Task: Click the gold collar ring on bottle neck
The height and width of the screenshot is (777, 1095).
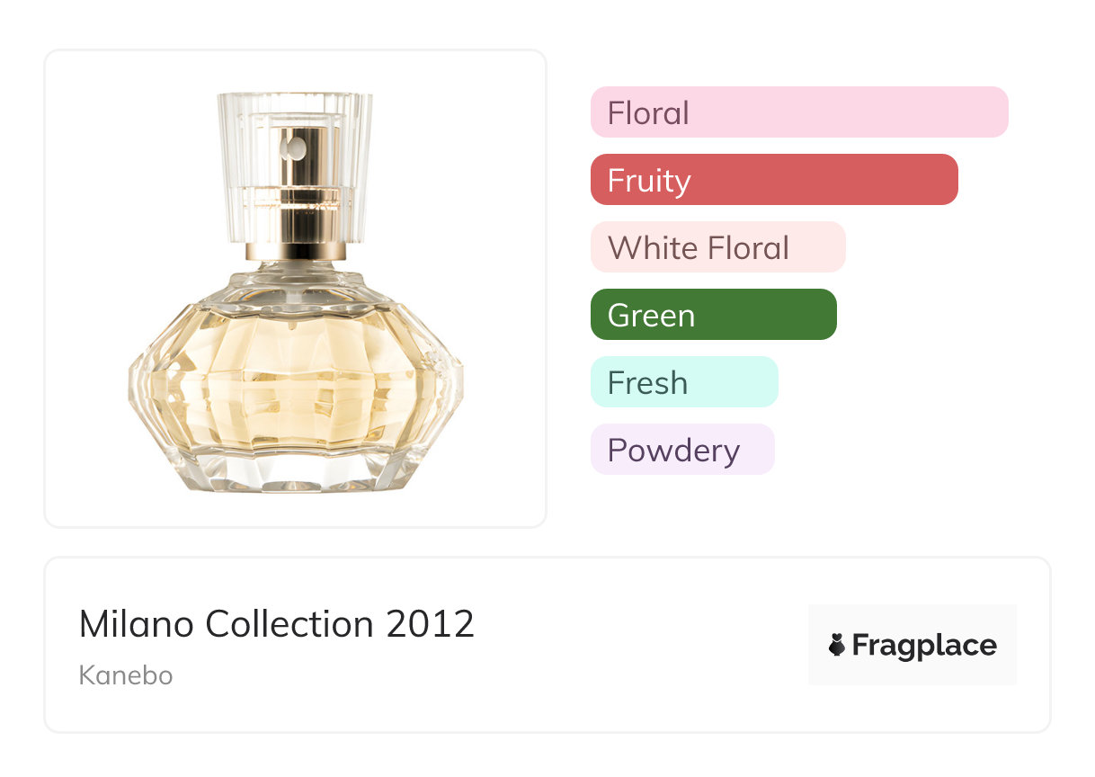Action: tap(295, 250)
